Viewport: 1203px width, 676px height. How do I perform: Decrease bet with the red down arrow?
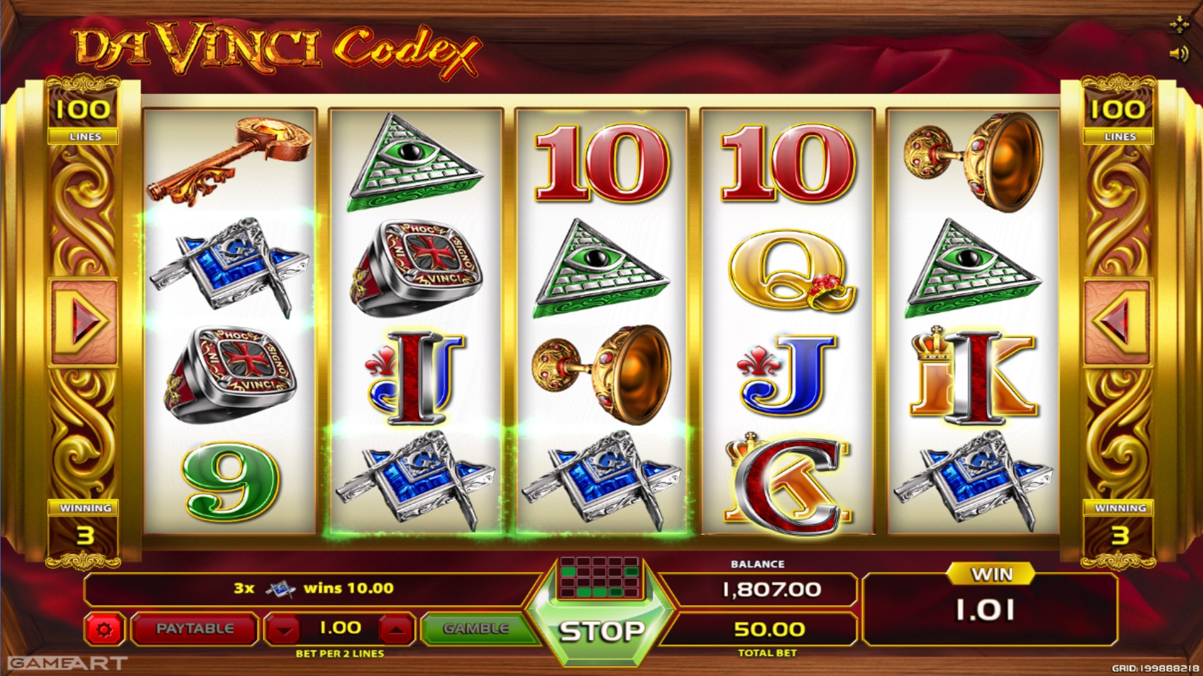pos(284,629)
